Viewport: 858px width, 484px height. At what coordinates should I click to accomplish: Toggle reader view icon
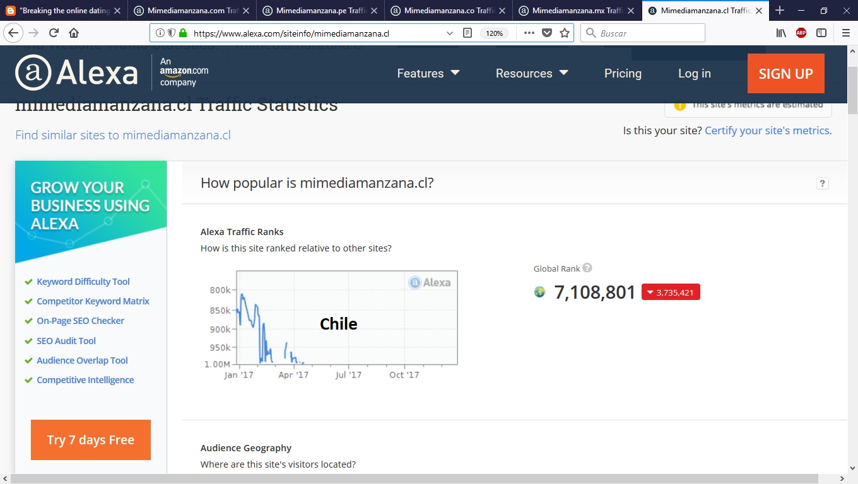tap(467, 33)
